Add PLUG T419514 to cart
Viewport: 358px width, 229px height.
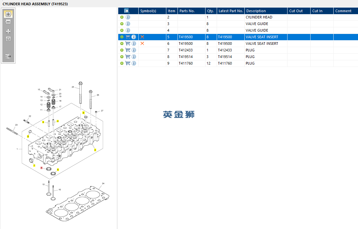(128, 57)
